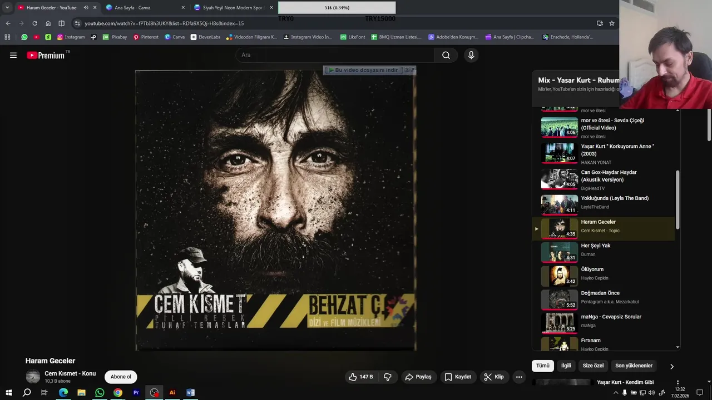Open the Instagram bookmark

click(x=71, y=37)
